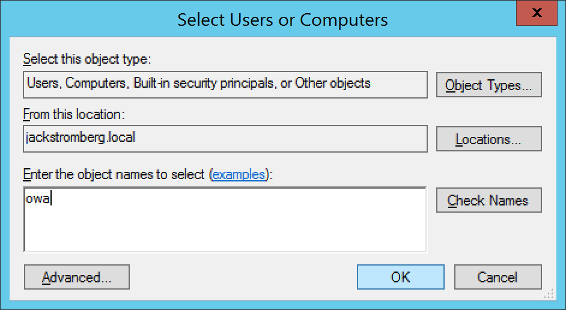Click the Locations button

tap(488, 139)
